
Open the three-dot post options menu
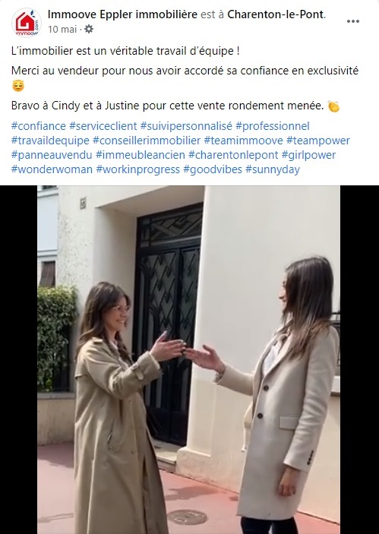coord(352,21)
